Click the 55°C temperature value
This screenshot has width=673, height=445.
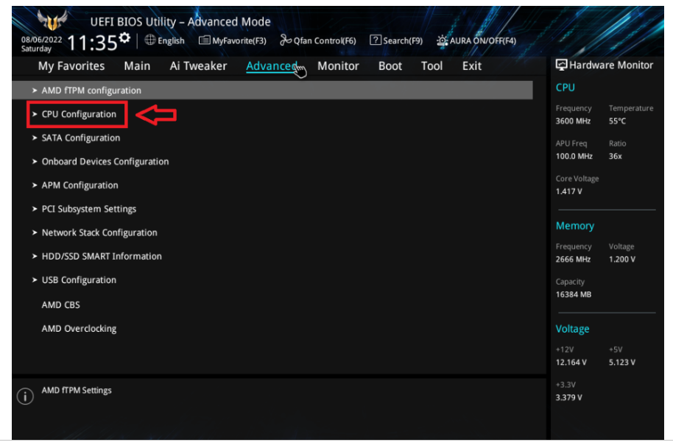coord(617,121)
